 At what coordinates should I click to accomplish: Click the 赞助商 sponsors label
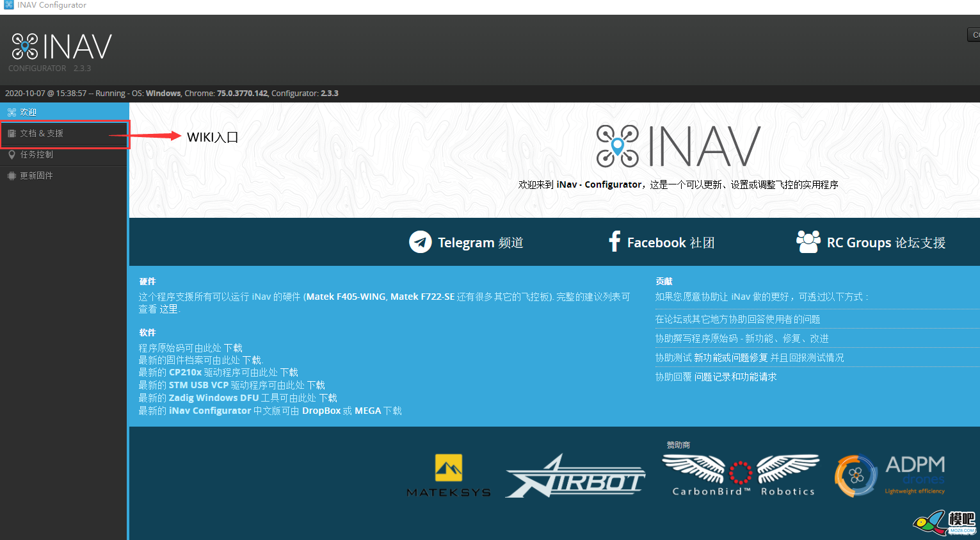pos(679,445)
